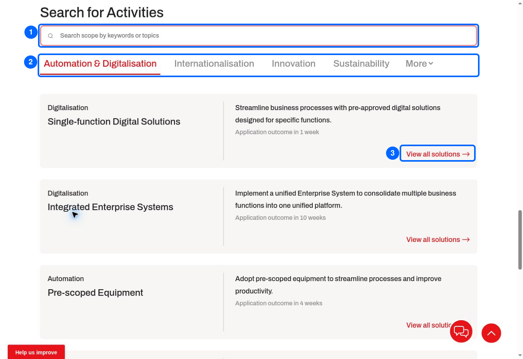This screenshot has width=523, height=359.
Task: Select the Automation & Digitalisation tab
Action: [x=100, y=64]
